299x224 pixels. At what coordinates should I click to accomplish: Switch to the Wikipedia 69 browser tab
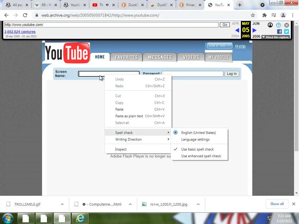45,5
